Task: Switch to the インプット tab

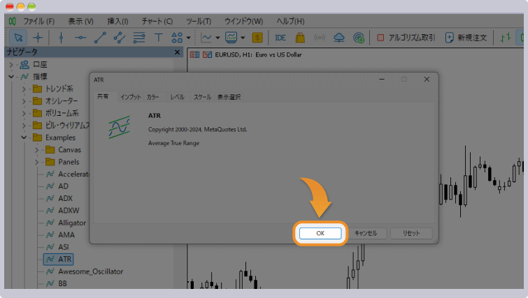Action: tap(130, 97)
